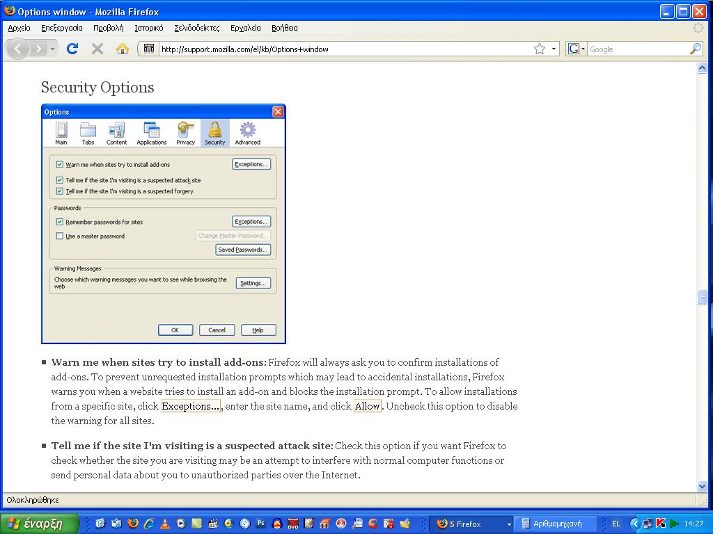Toggle the suspected attack site checkbox

(x=59, y=180)
